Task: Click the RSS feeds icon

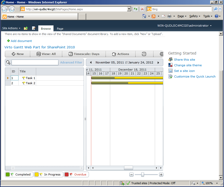Action: pyautogui.click(x=154, y=16)
